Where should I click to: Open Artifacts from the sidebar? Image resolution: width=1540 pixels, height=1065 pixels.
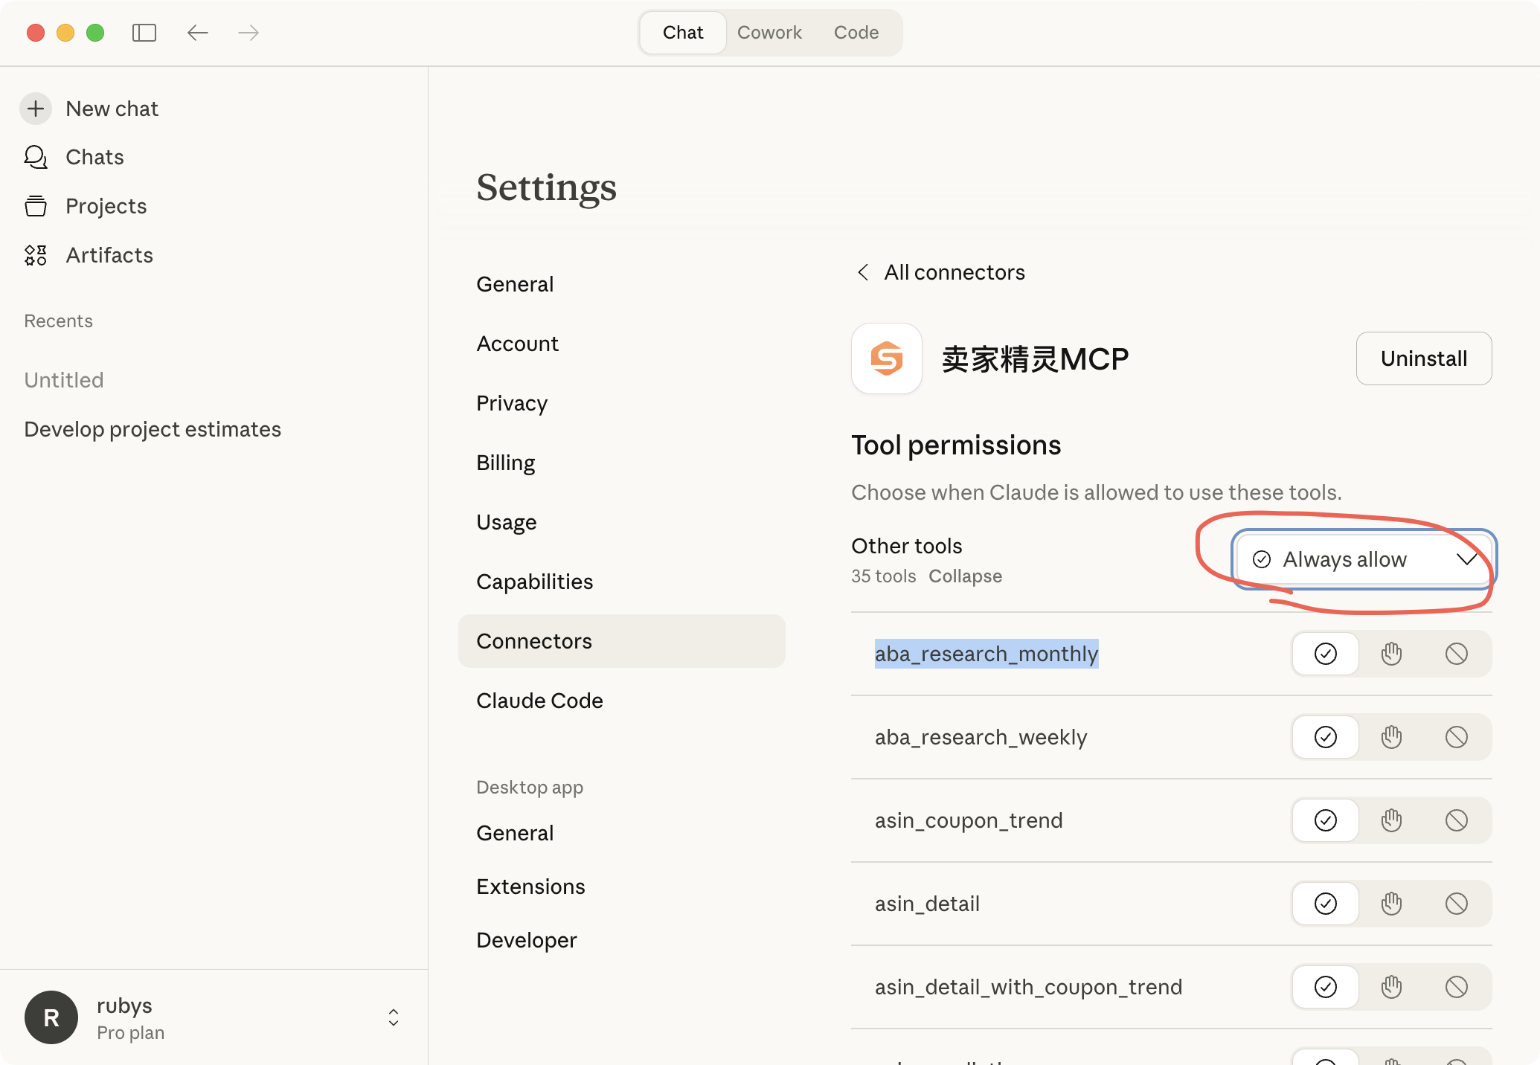click(109, 255)
